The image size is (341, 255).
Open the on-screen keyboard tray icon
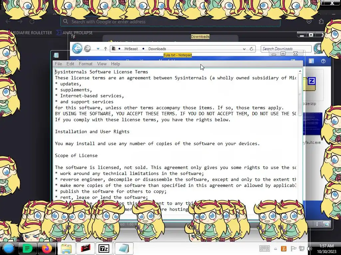coord(264,248)
